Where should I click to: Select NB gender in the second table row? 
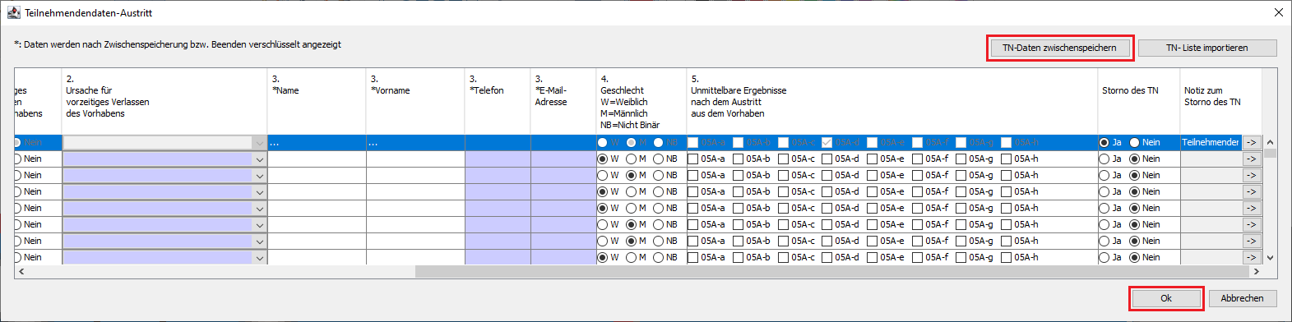pos(658,159)
